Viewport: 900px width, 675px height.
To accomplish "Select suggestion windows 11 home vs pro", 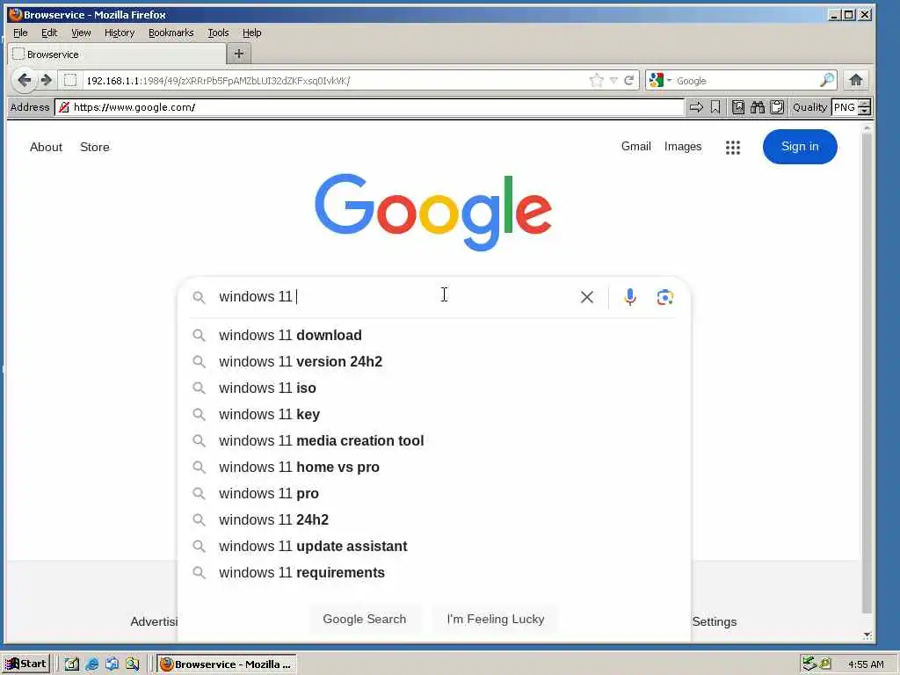I will click(434, 468).
